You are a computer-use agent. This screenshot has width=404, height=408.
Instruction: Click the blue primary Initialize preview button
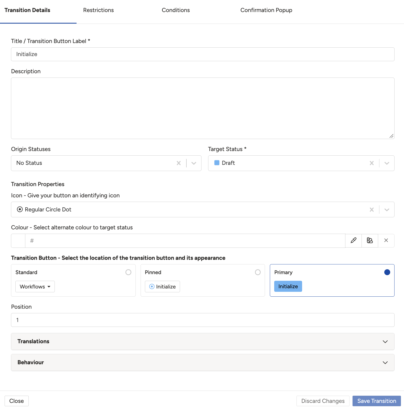(x=288, y=286)
